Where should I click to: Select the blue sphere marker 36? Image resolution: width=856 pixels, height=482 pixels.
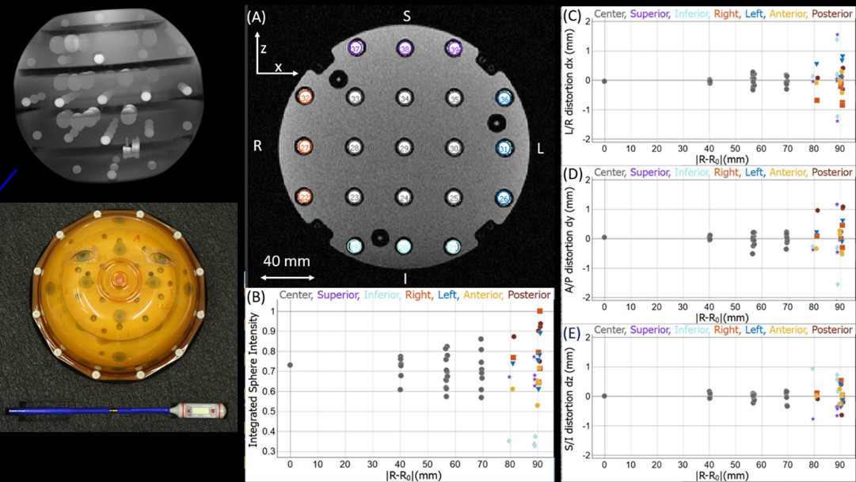point(504,98)
